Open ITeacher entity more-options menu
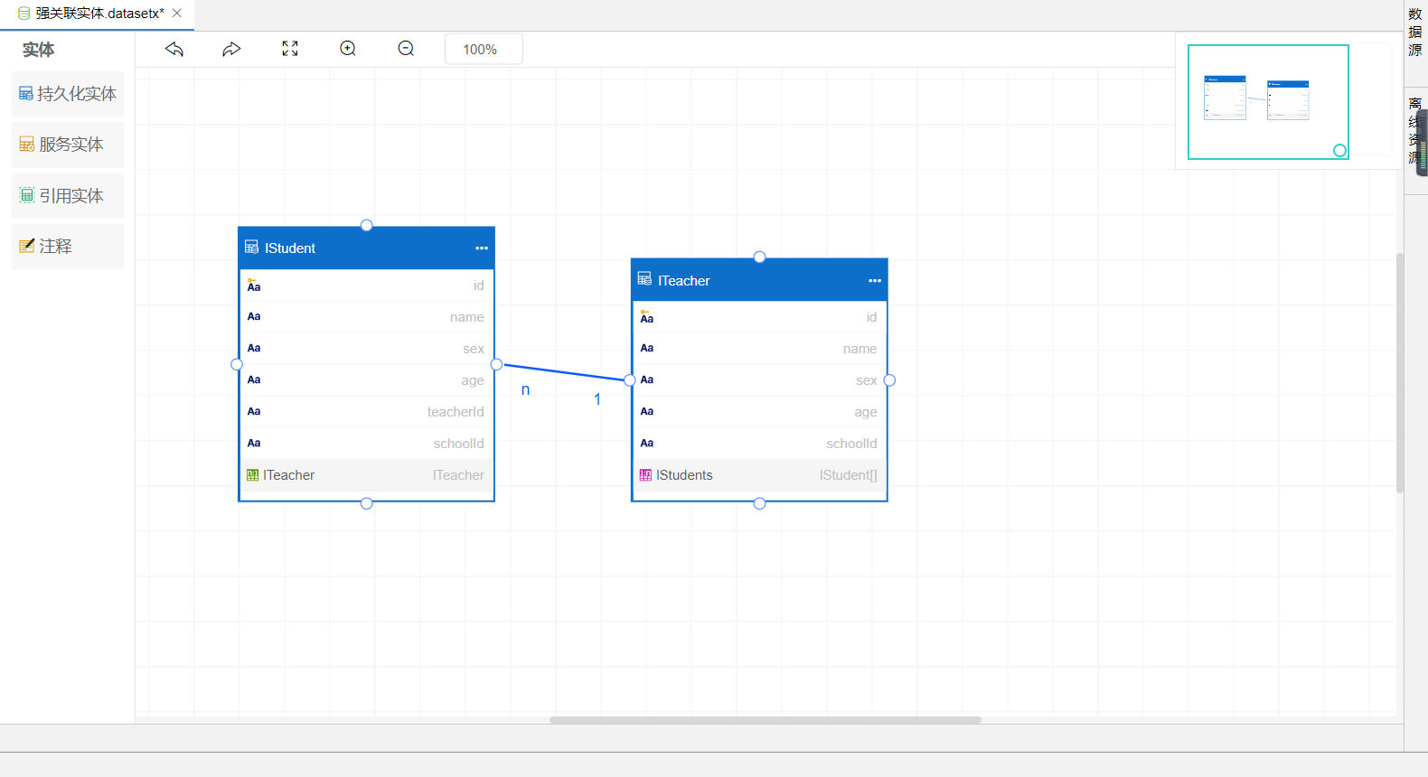Screen dimensions: 1428x777 coord(875,281)
